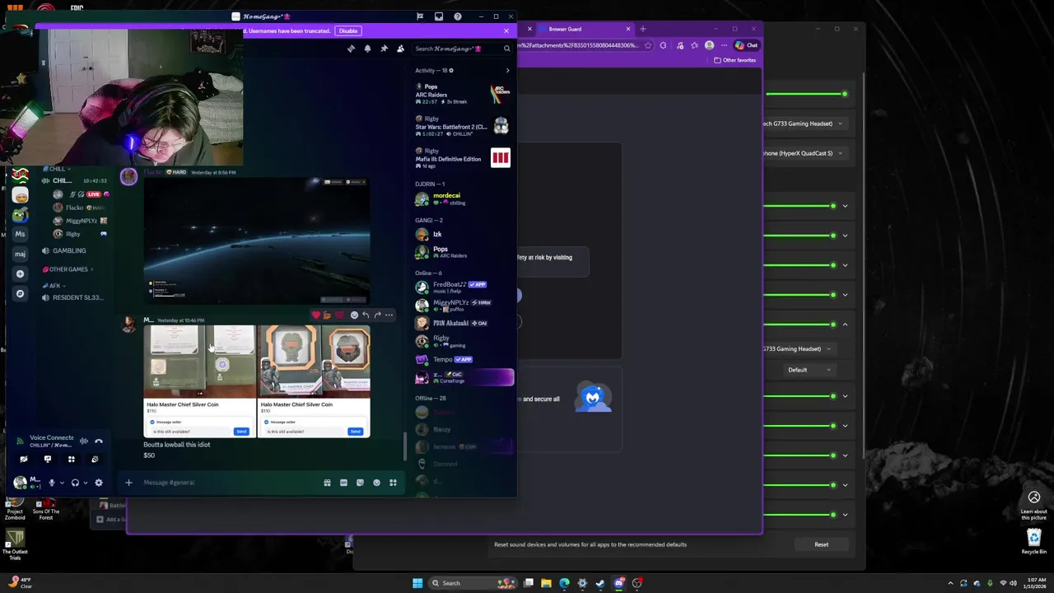Expand the OTHER GAMES category
Screen dimensions: 1054x593
pyautogui.click(x=68, y=269)
